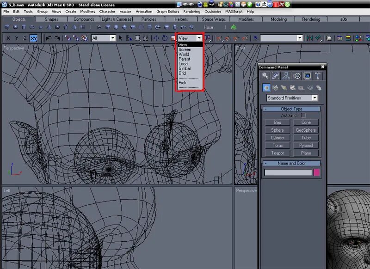Enable the AutoGrid checkbox
Image resolution: width=370 pixels, height=269 pixels.
pos(303,115)
